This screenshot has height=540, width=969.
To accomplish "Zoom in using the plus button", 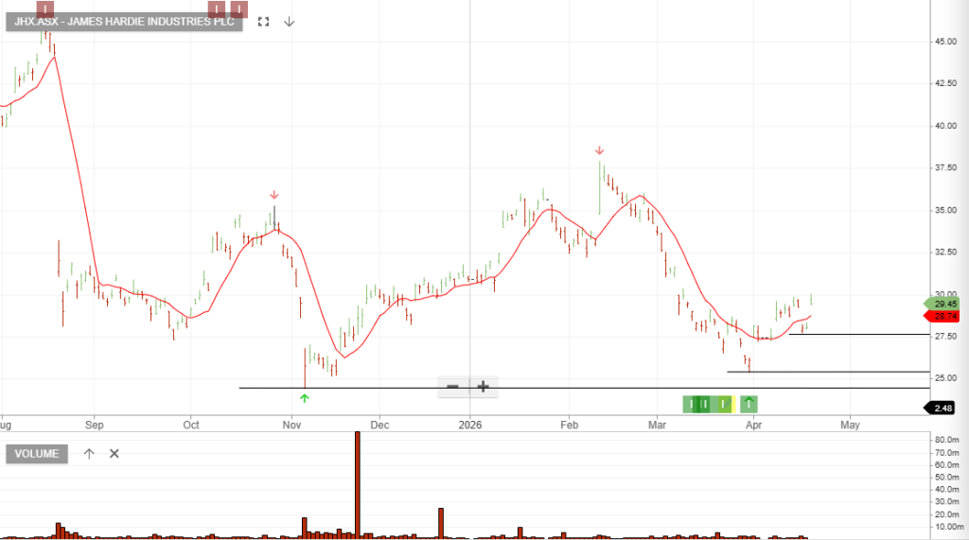I will click(x=483, y=386).
